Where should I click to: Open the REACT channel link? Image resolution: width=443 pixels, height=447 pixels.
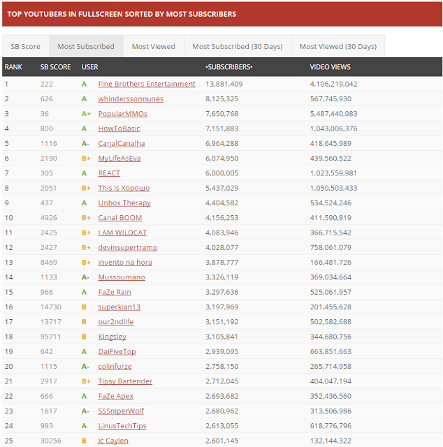pos(109,173)
